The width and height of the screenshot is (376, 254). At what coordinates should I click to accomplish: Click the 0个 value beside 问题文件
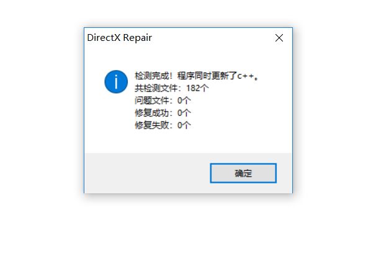pos(184,100)
